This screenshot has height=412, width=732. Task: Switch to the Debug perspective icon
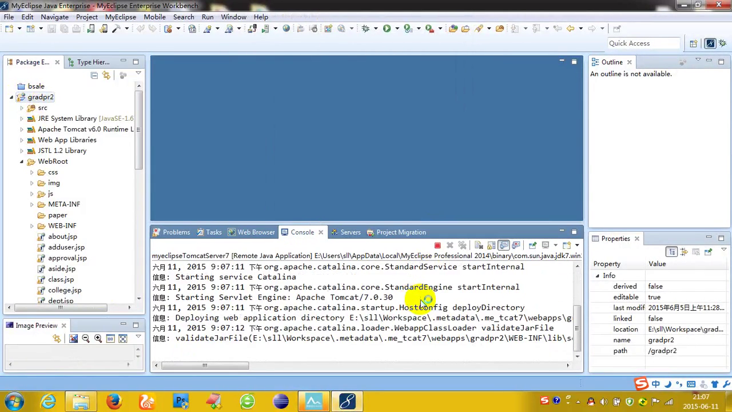pos(724,43)
